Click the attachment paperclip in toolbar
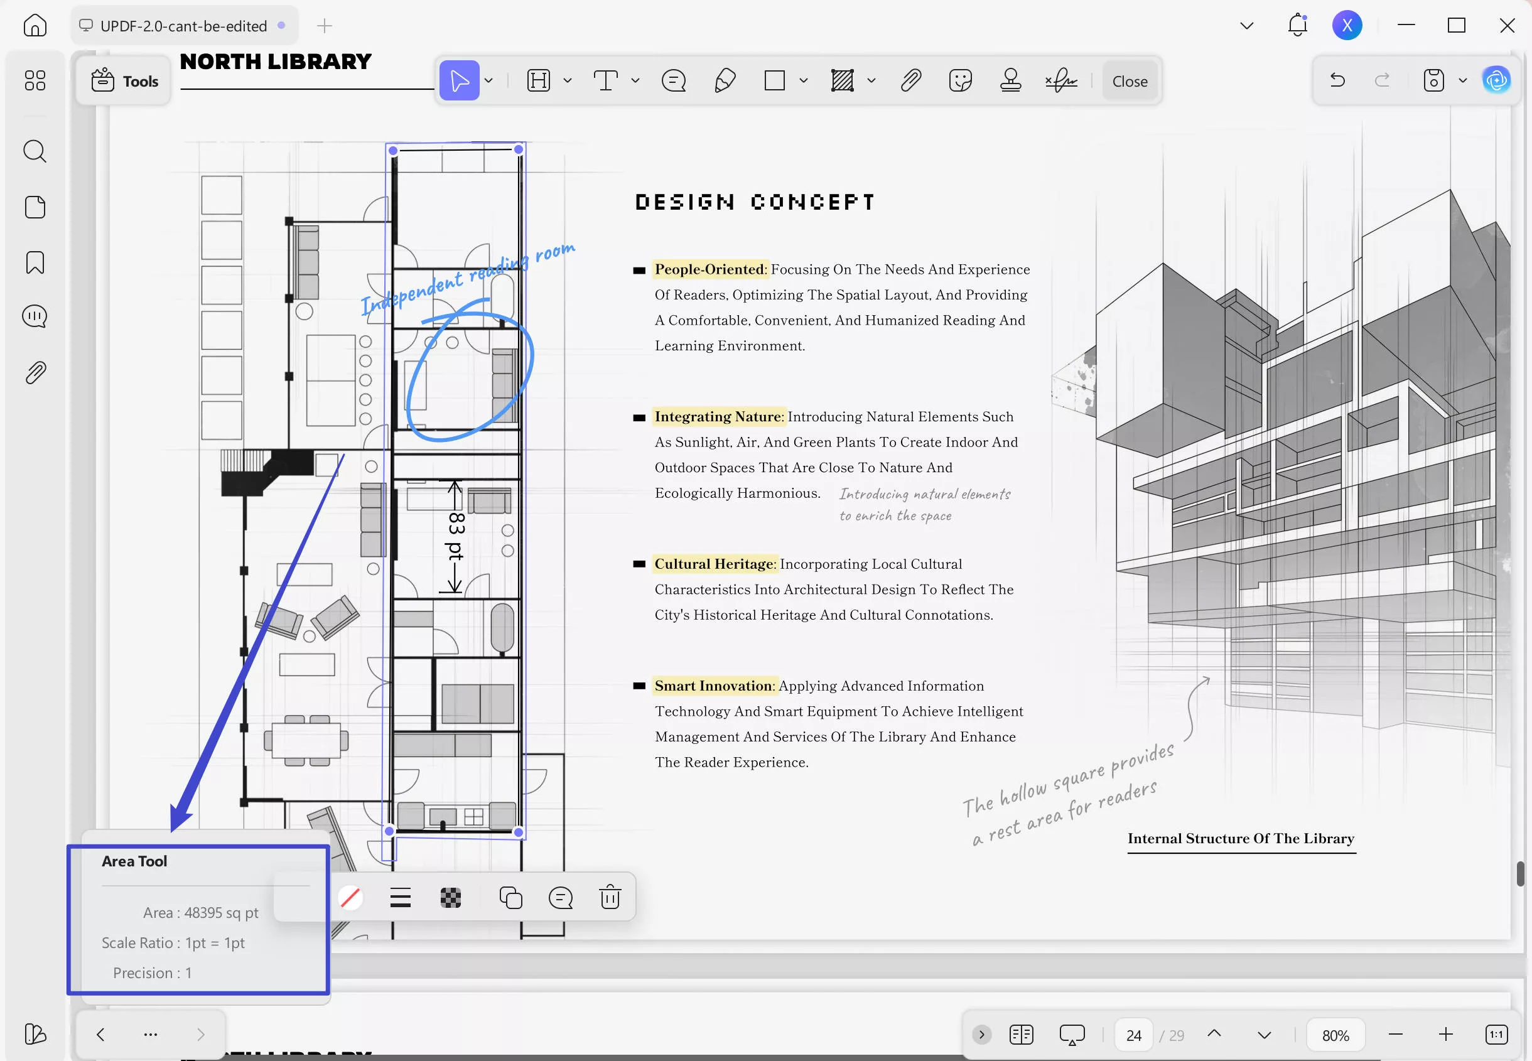The width and height of the screenshot is (1532, 1061). [910, 81]
